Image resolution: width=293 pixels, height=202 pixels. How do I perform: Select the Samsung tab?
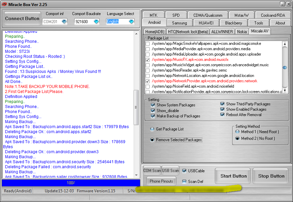pyautogui.click(x=179, y=23)
